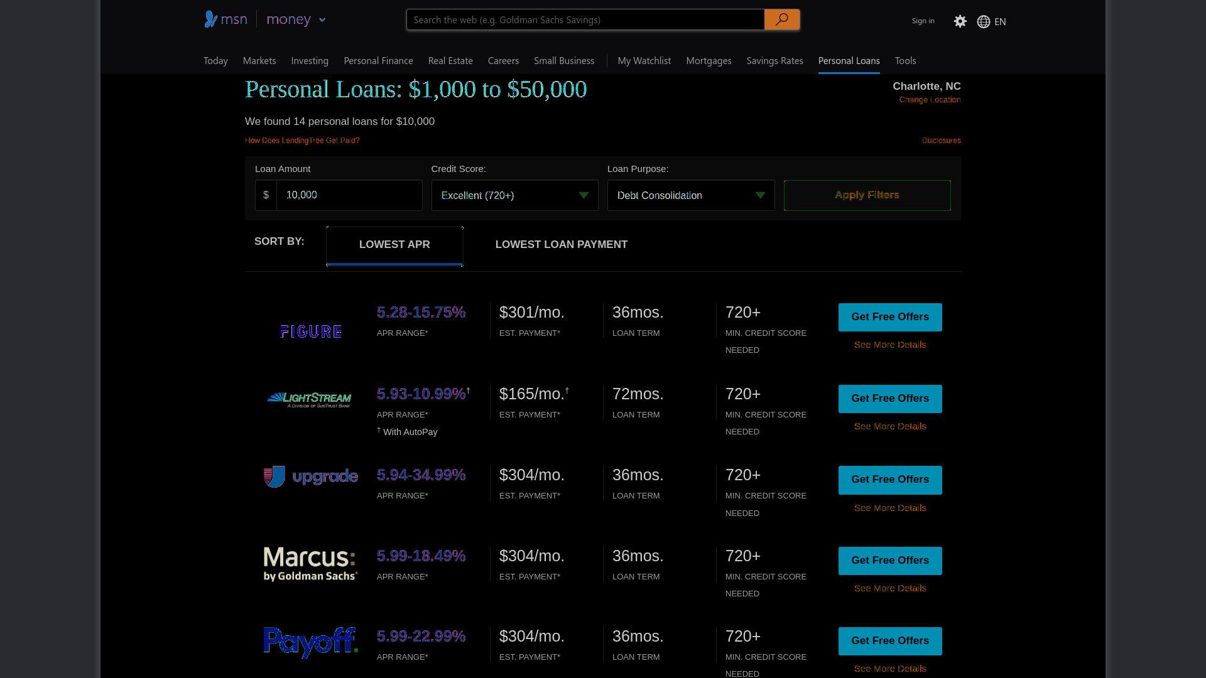The width and height of the screenshot is (1206, 678).
Task: Click the Disclosures link
Action: pos(941,141)
